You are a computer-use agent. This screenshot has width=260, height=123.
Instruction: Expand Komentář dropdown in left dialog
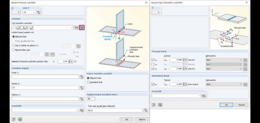77,110
